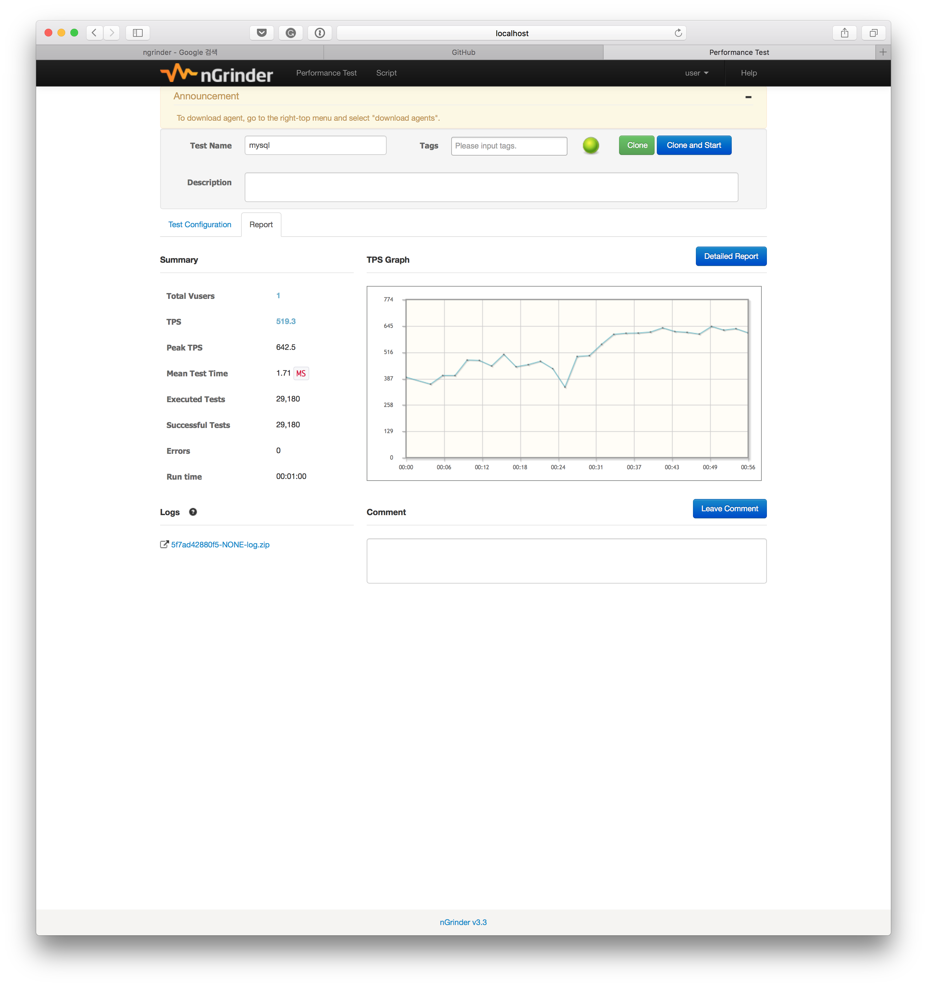The width and height of the screenshot is (927, 987).
Task: Click the browser Share icon
Action: coord(844,33)
